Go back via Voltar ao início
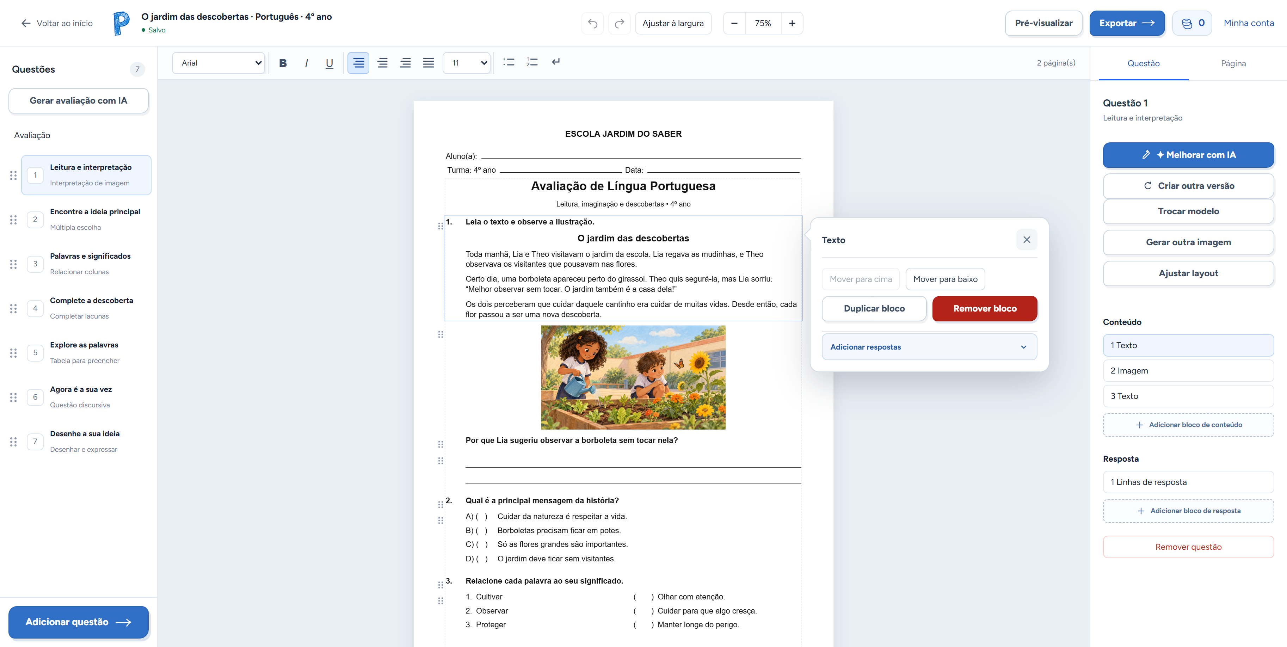Image resolution: width=1287 pixels, height=647 pixels. click(56, 23)
